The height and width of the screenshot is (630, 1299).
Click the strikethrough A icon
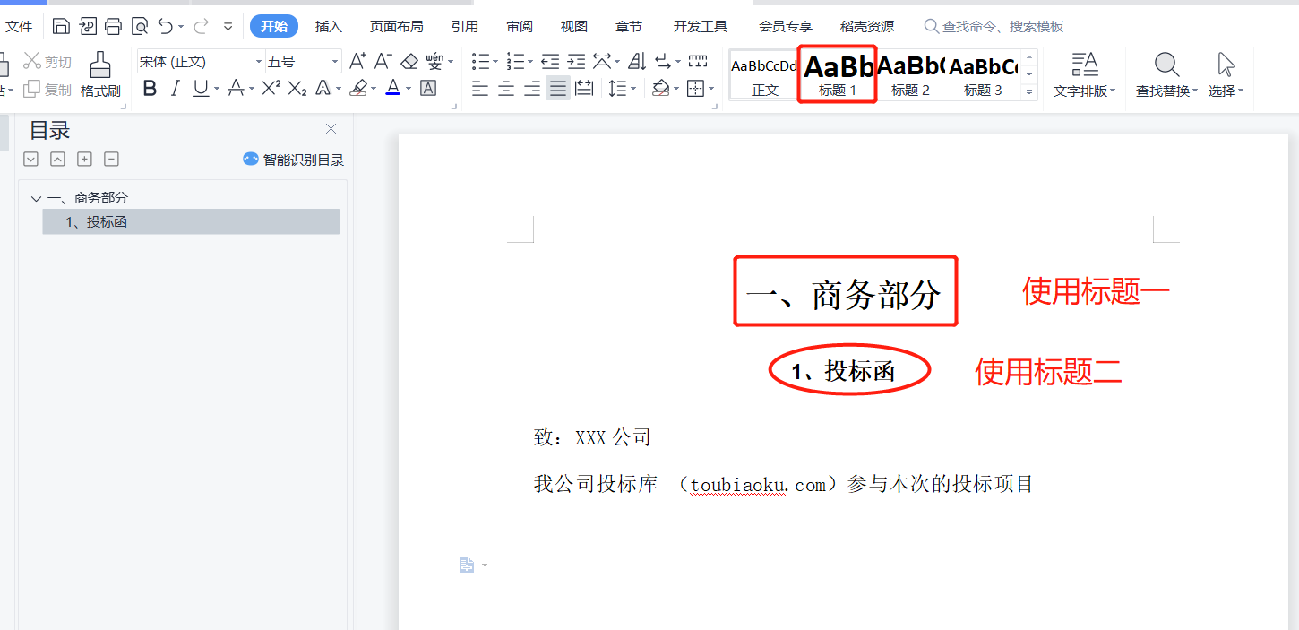pos(236,88)
